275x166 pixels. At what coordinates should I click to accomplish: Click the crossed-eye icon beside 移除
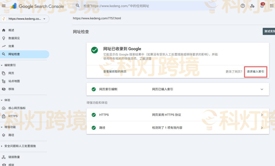(x=4, y=89)
